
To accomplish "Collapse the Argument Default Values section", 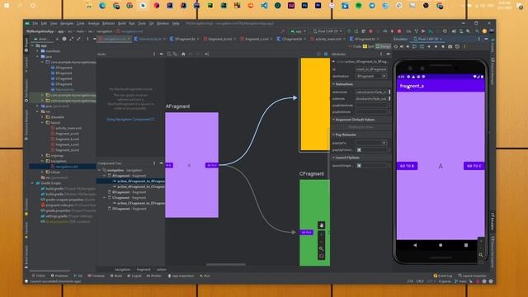I will tap(333, 120).
